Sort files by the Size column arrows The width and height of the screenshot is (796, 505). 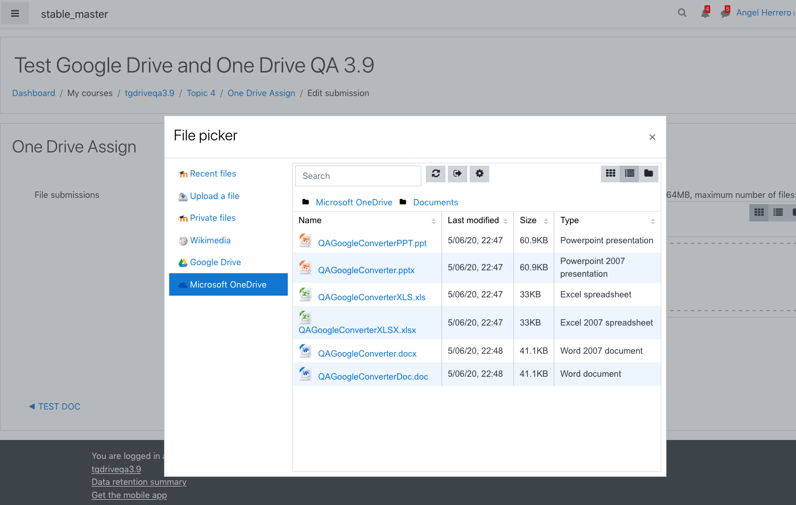point(546,221)
